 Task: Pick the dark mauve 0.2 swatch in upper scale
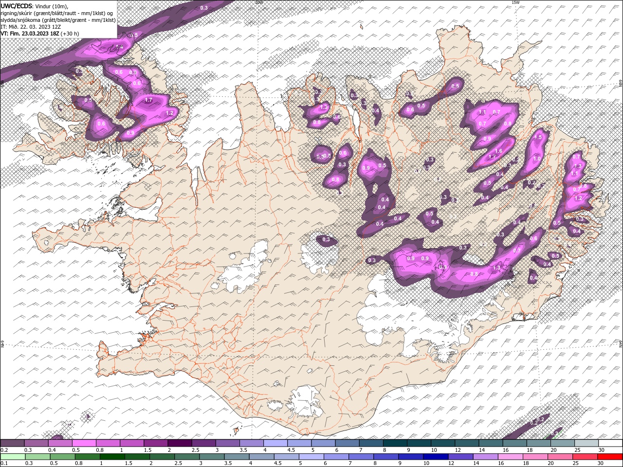12,443
